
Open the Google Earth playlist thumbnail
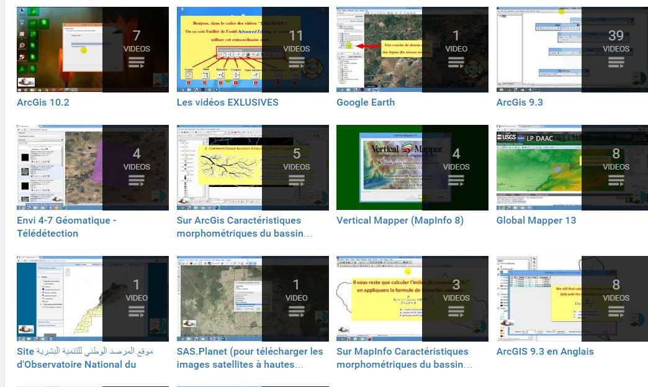412,50
